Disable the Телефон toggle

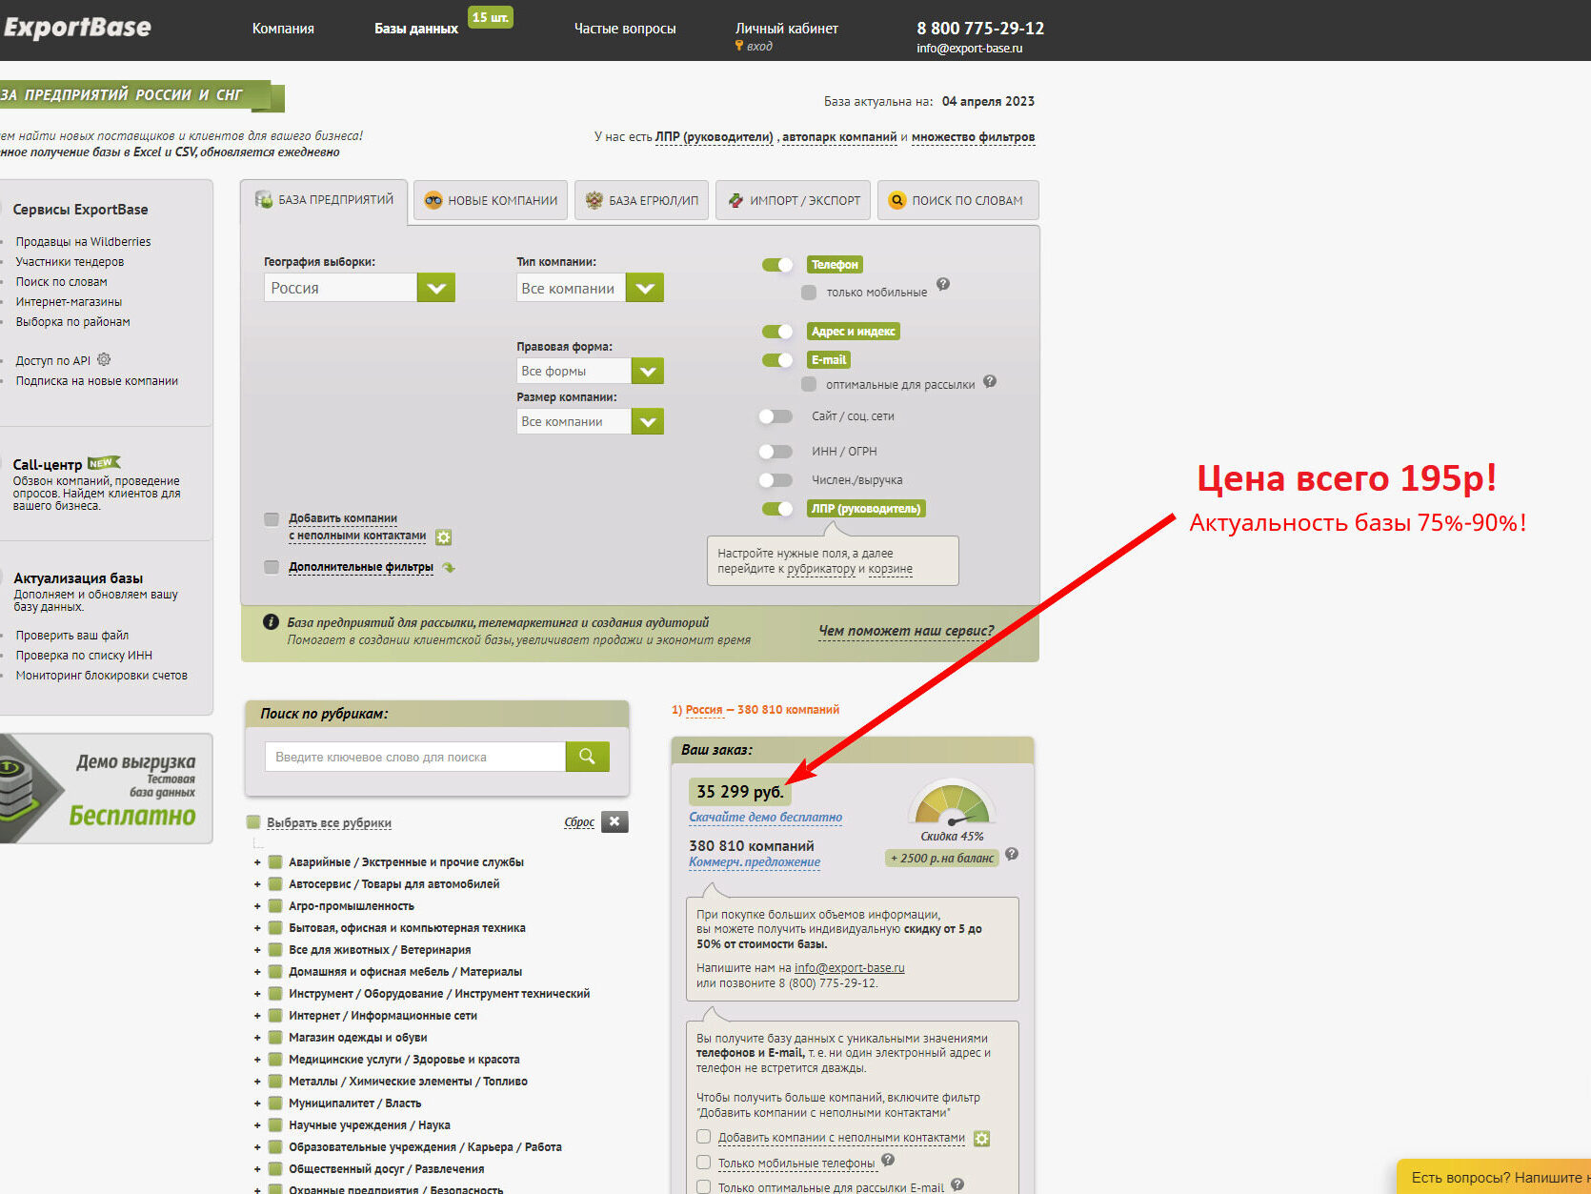click(777, 265)
